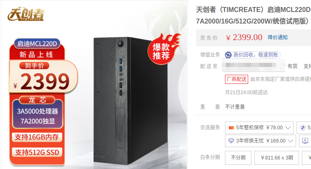Click the monitor service icon
Screen dimensions: 311x169
[305, 141]
